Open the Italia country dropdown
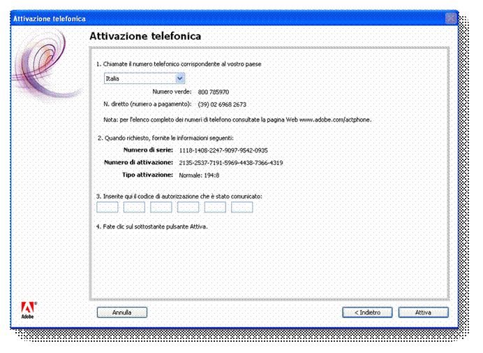 pyautogui.click(x=144, y=78)
